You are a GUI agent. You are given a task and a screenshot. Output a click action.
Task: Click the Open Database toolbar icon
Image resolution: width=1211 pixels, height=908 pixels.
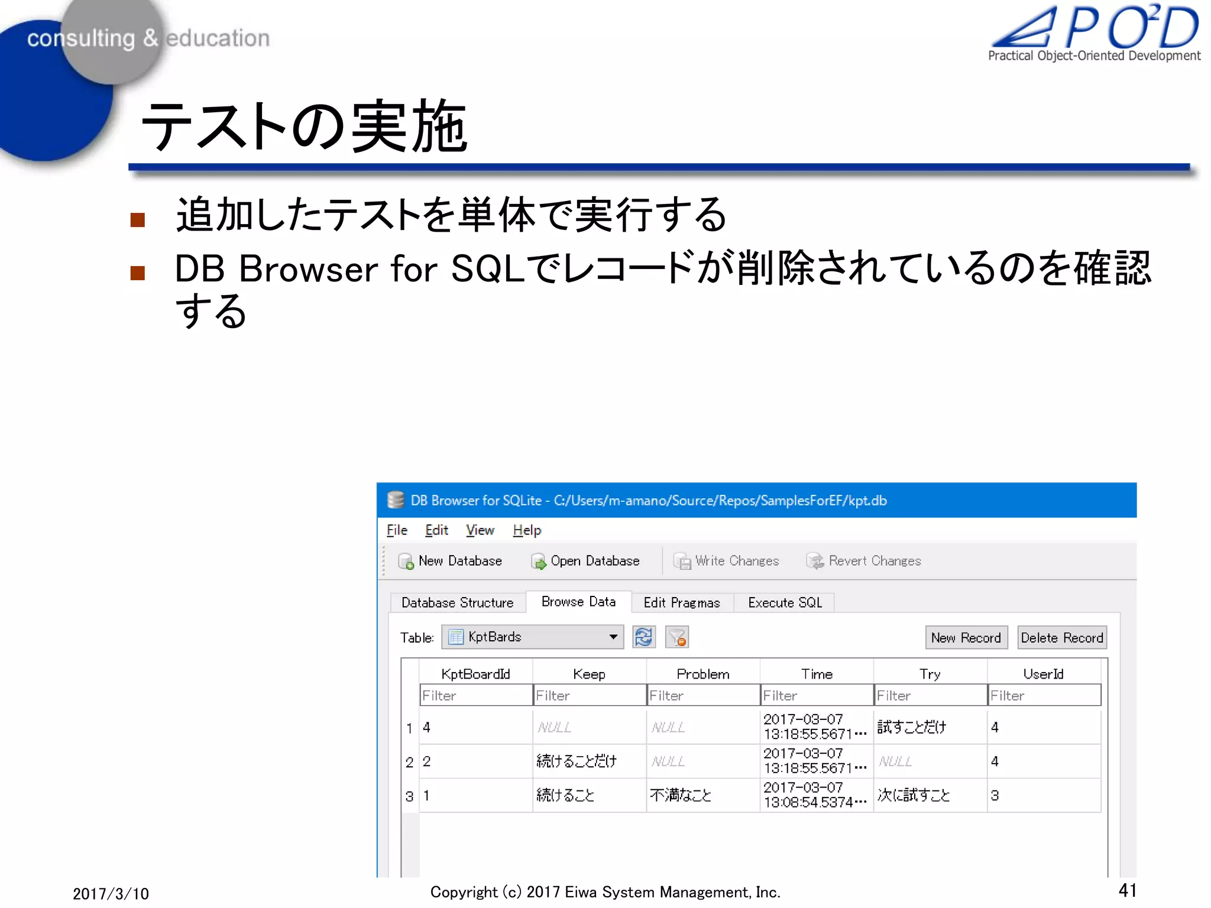click(538, 561)
